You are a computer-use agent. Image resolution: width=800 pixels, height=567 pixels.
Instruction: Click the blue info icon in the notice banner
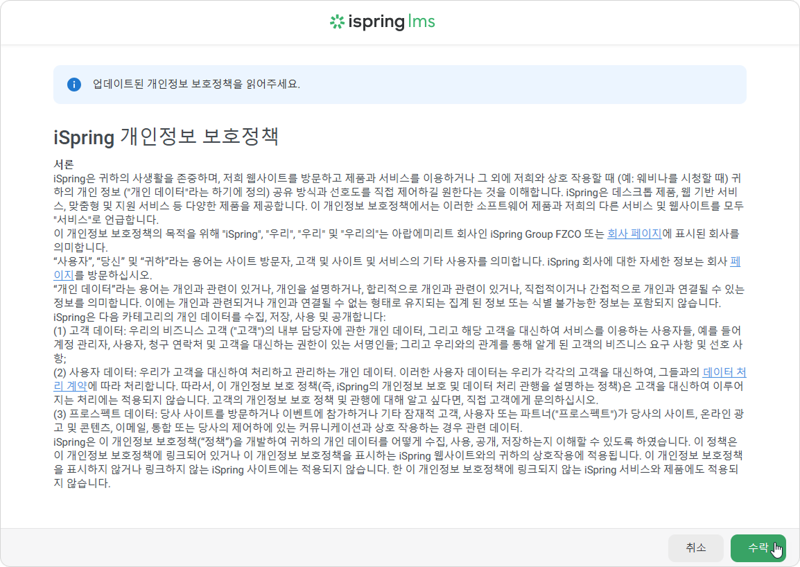click(74, 84)
